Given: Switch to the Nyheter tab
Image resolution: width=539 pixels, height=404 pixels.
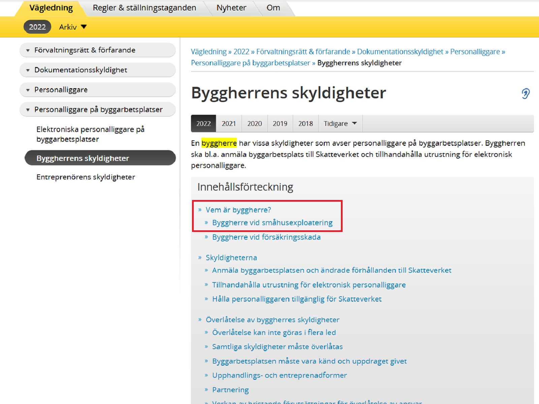Looking at the screenshot, I should (x=231, y=8).
